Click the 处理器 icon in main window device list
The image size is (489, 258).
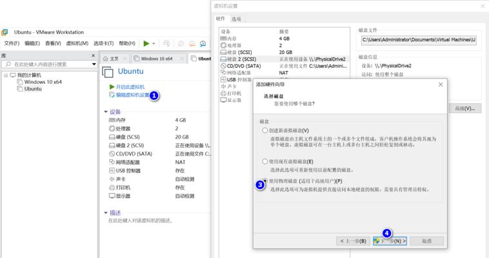point(112,128)
